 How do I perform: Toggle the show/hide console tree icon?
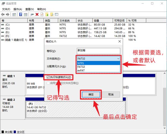[x=14, y=14]
